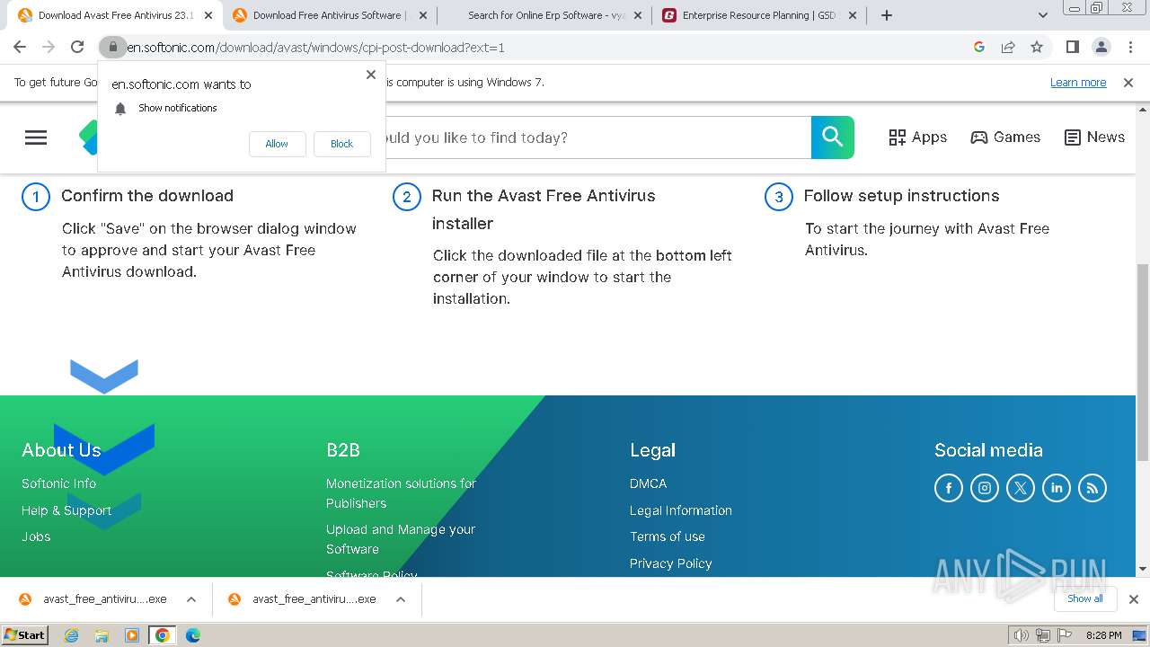Open Upload and Manage your Software link
This screenshot has width=1150, height=647.
point(401,539)
